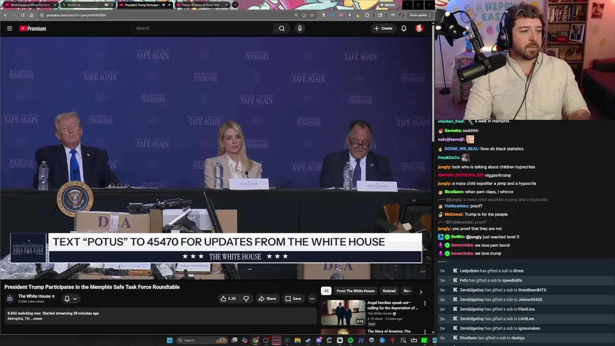This screenshot has width=615, height=346.
Task: Go to browser home page
Action: coord(31,15)
